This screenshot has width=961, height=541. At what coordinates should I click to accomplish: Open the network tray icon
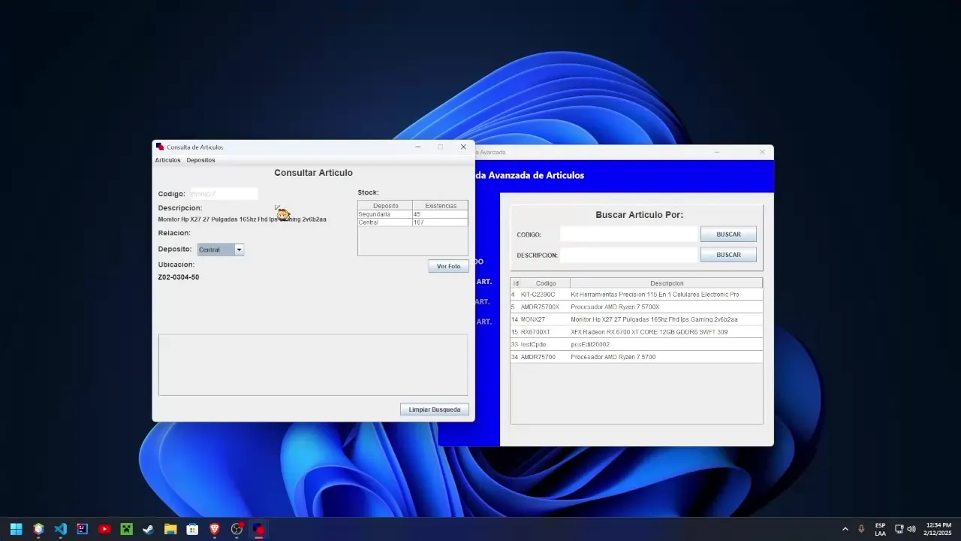(x=899, y=529)
